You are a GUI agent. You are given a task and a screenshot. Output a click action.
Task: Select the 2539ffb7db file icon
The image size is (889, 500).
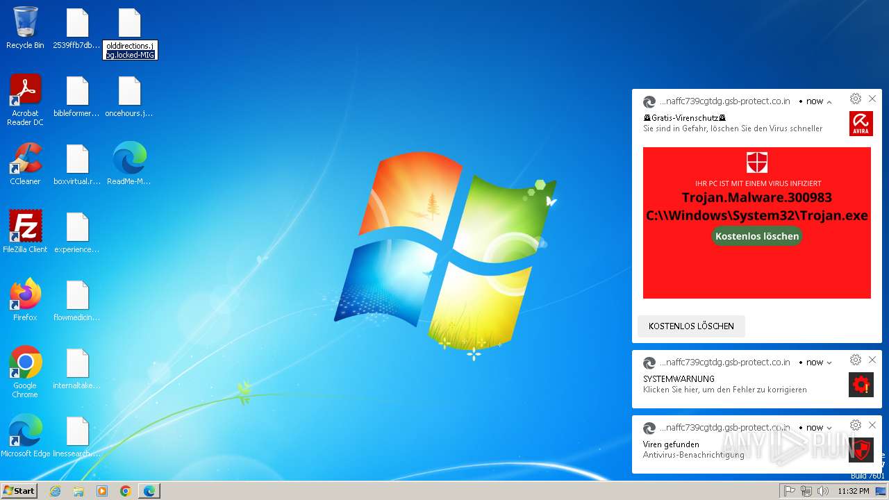pos(77,28)
